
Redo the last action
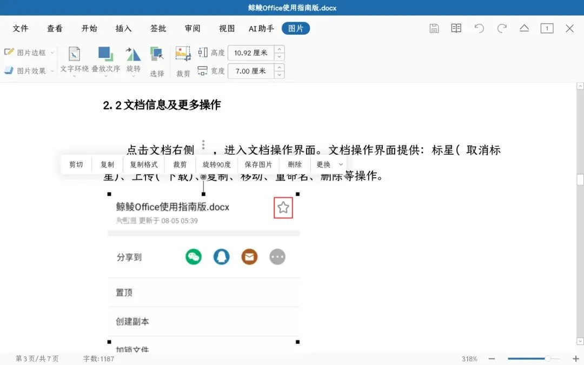pyautogui.click(x=502, y=28)
